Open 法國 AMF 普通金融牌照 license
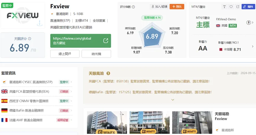 pyautogui.click(x=26, y=120)
